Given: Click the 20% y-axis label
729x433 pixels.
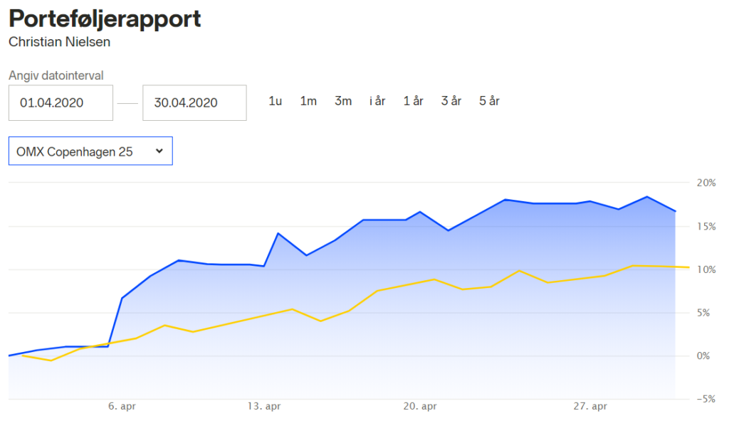Looking at the screenshot, I should pos(706,183).
